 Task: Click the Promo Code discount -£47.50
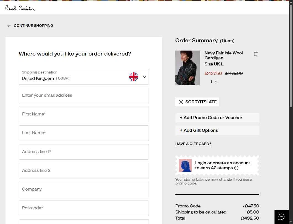(x=251, y=206)
